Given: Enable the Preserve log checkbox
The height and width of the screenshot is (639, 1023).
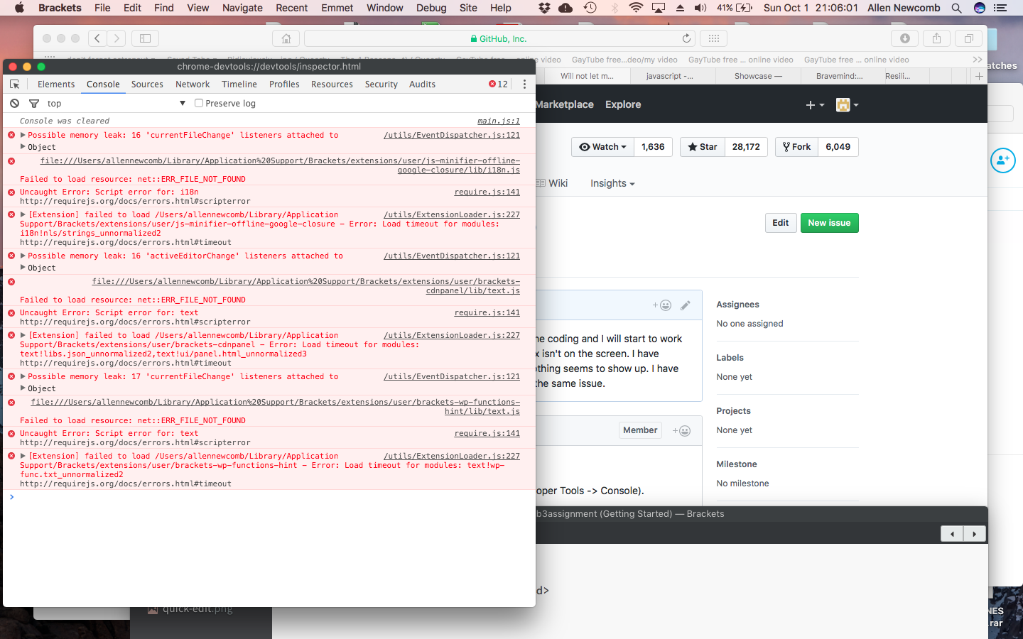Looking at the screenshot, I should click(x=198, y=103).
